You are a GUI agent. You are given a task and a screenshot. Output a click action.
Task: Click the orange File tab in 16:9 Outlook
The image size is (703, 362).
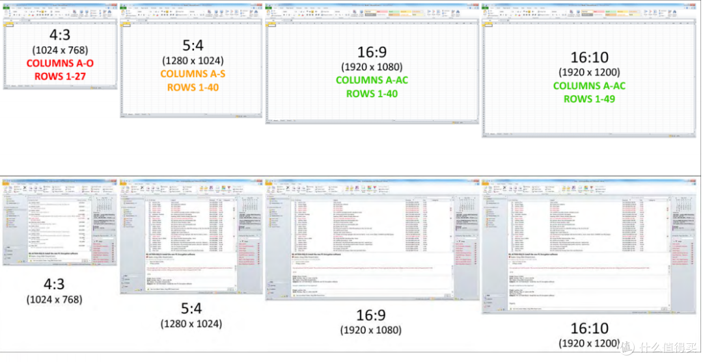tap(269, 184)
